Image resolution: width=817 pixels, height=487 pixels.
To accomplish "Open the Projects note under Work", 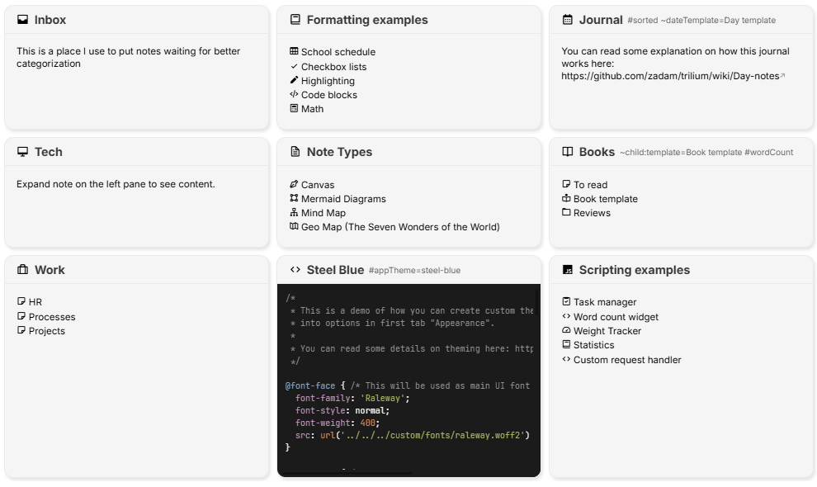I will 46,331.
